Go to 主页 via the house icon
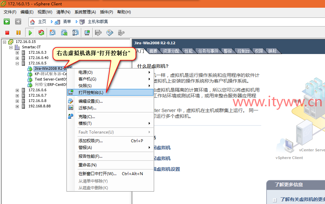 (x=32, y=22)
